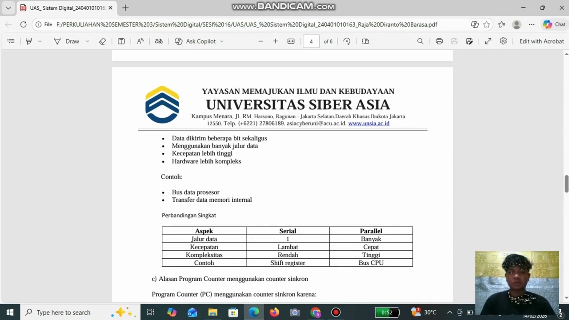Screen dimensions: 569x320
Task: Open the www.unsia.ac.id link
Action: click(369, 124)
